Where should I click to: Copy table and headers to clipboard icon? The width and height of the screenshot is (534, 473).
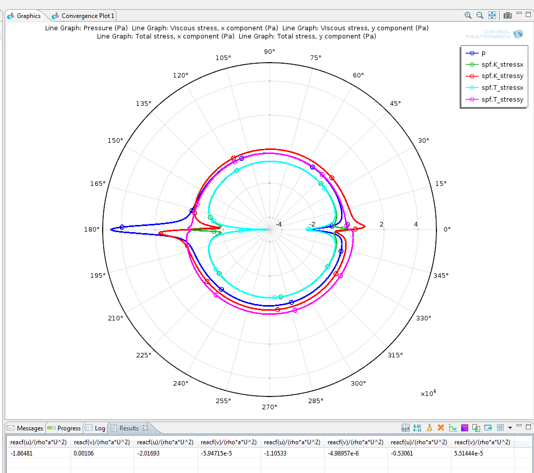(x=476, y=427)
